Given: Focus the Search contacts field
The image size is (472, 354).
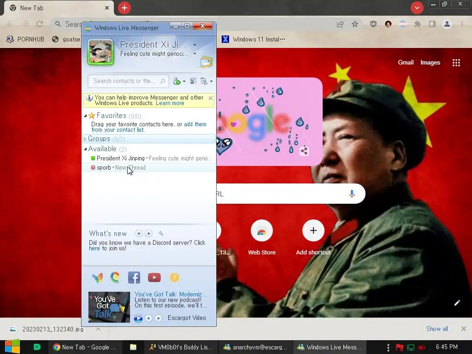Looking at the screenshot, I should pyautogui.click(x=128, y=81).
